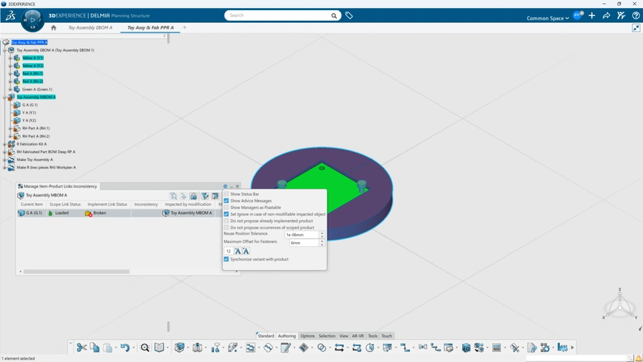Expand the Green A (Green.1) node

coord(10,89)
